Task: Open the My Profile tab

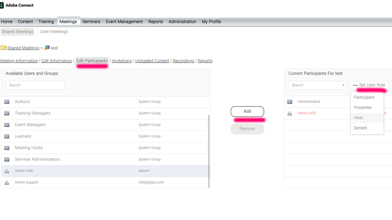Action: click(211, 22)
